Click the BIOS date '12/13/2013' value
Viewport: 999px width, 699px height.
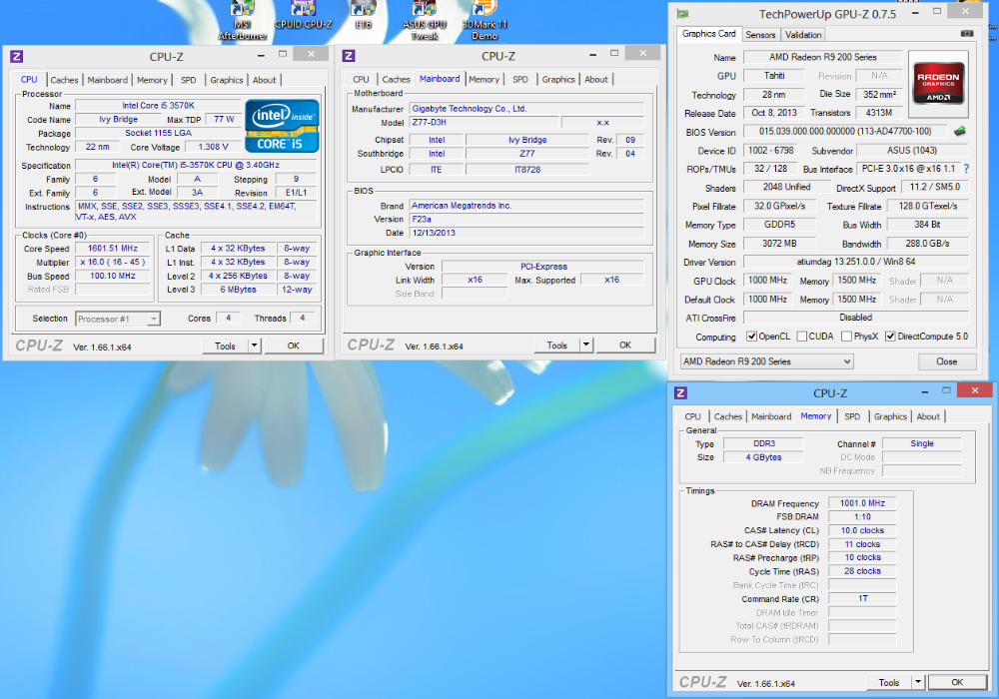pyautogui.click(x=526, y=233)
